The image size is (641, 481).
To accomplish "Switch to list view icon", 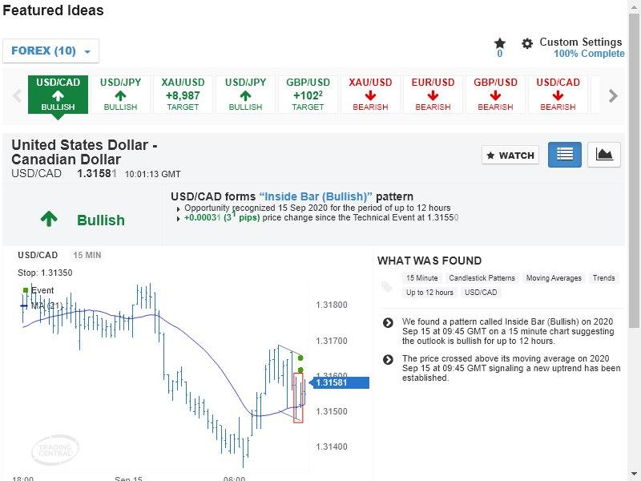I will [565, 155].
